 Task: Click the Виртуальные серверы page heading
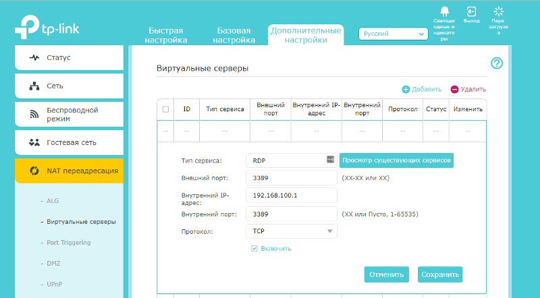tap(202, 68)
